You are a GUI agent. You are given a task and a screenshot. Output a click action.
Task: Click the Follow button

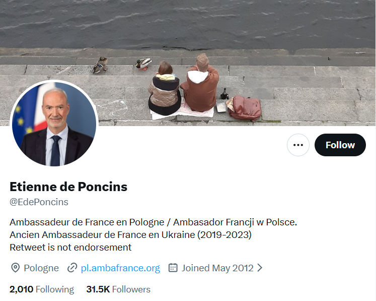click(340, 145)
